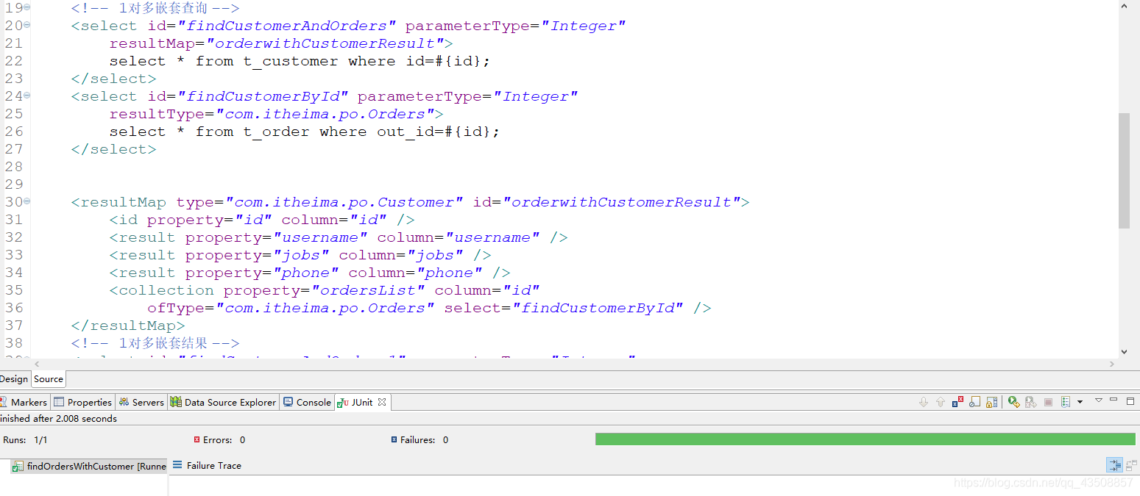The height and width of the screenshot is (496, 1140).
Task: Switch to the Design tab of the editor
Action: coord(13,378)
